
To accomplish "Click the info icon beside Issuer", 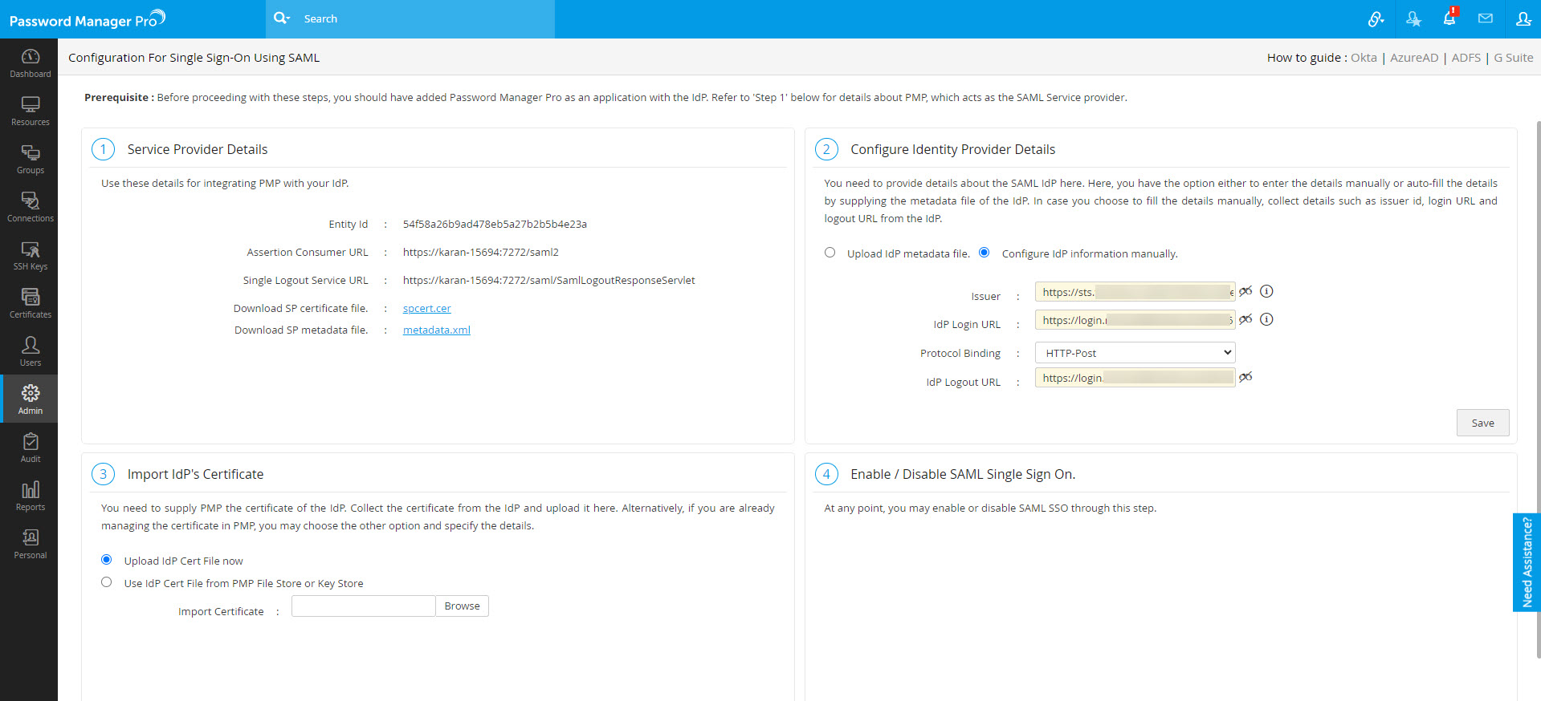I will point(1266,291).
